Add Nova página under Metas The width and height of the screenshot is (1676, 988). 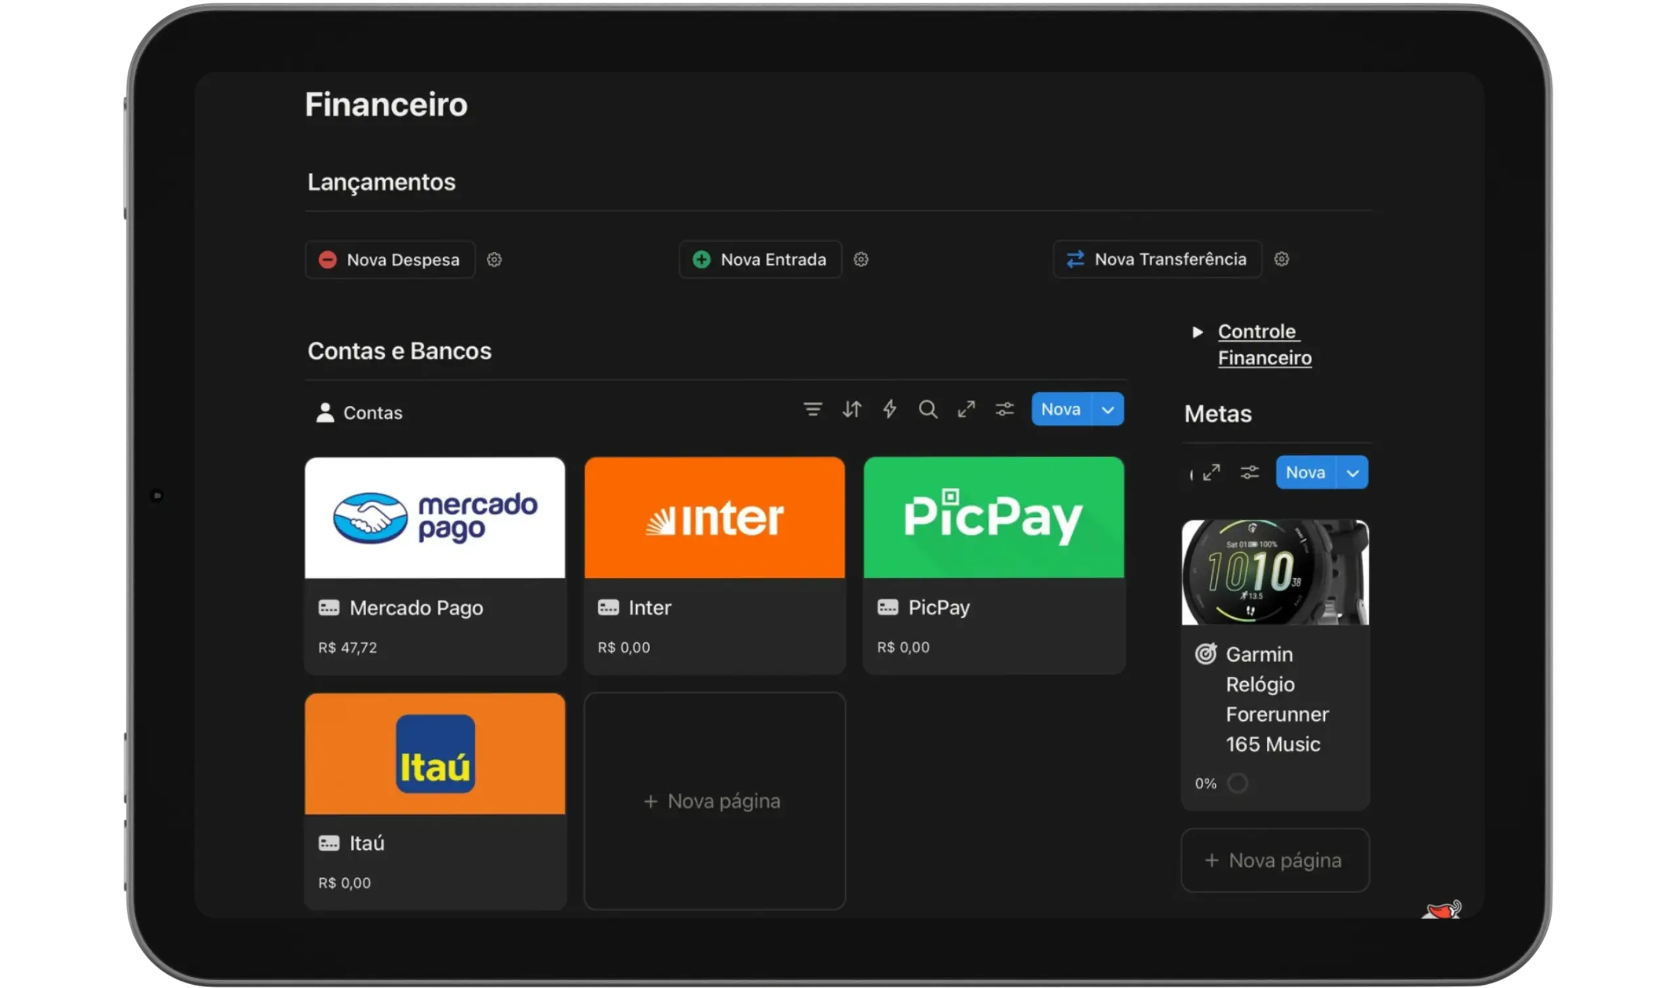(x=1275, y=860)
